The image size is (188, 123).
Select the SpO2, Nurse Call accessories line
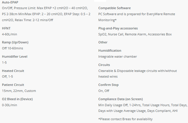click(135, 34)
